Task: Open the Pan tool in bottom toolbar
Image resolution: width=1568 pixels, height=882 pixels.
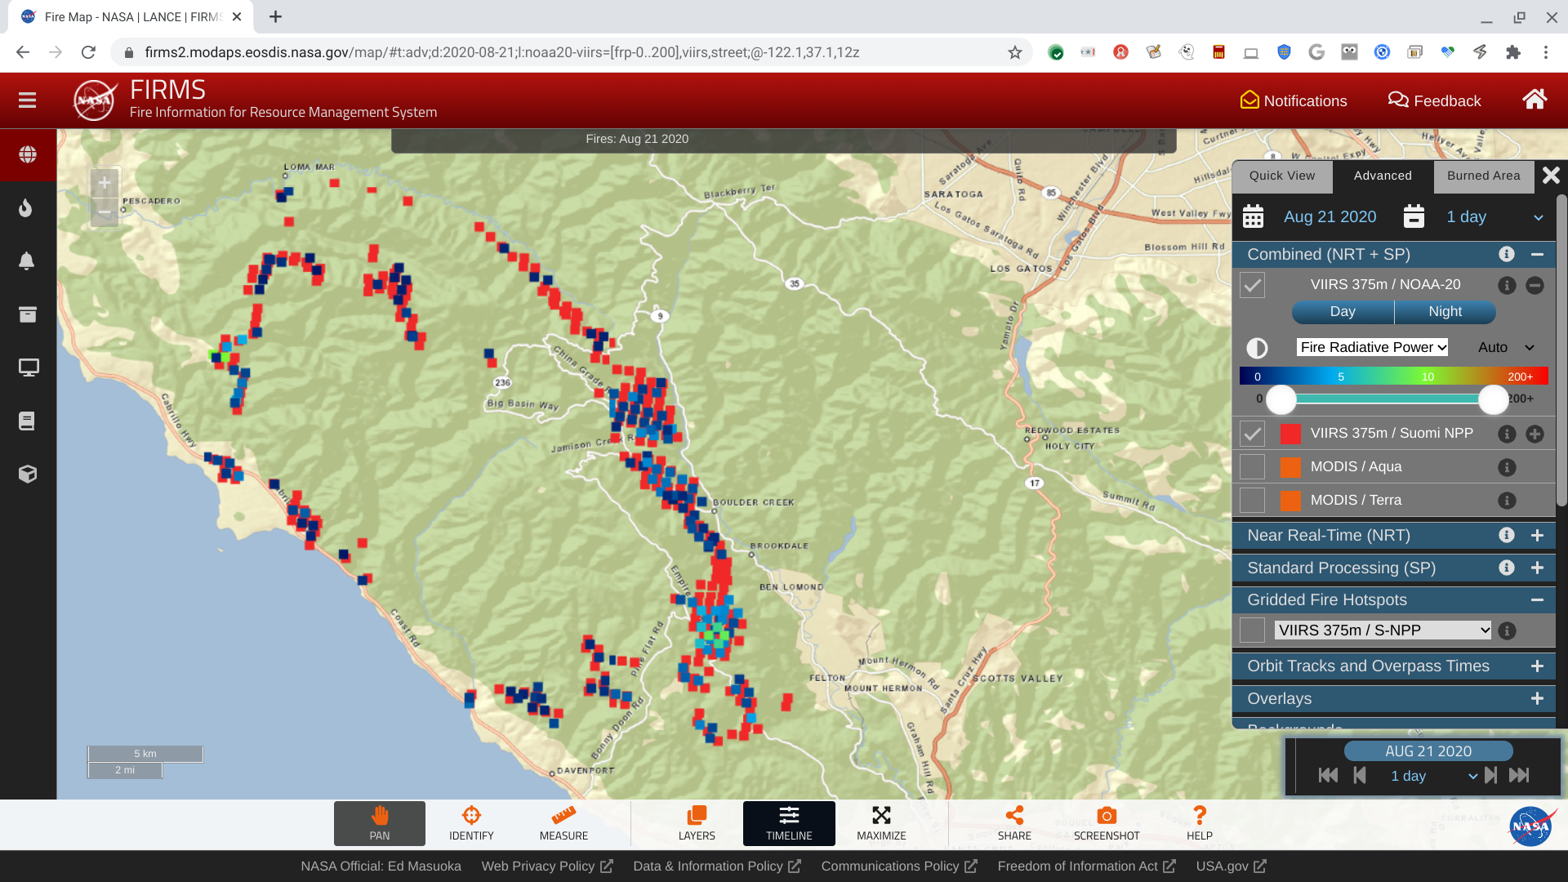Action: [379, 823]
